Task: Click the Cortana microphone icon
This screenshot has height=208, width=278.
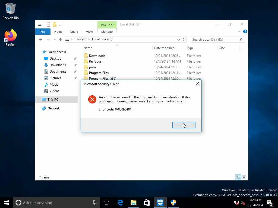Action: coord(94,203)
